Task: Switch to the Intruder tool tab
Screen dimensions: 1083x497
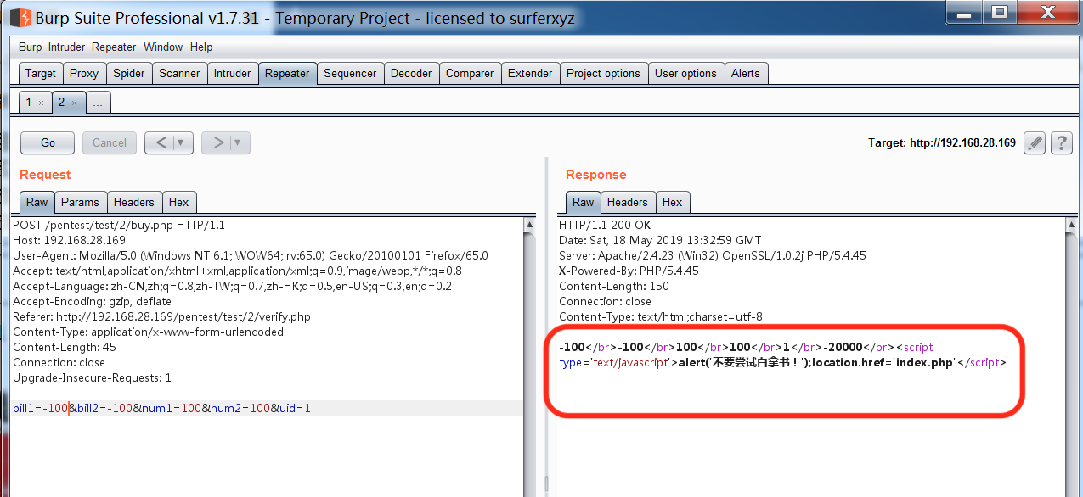Action: point(233,74)
